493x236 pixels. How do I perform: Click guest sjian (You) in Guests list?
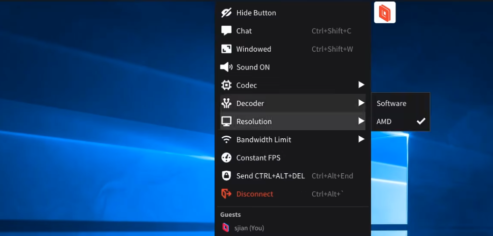(x=249, y=228)
